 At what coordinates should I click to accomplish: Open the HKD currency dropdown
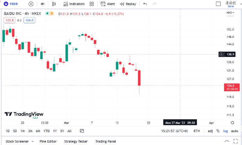tap(231, 12)
